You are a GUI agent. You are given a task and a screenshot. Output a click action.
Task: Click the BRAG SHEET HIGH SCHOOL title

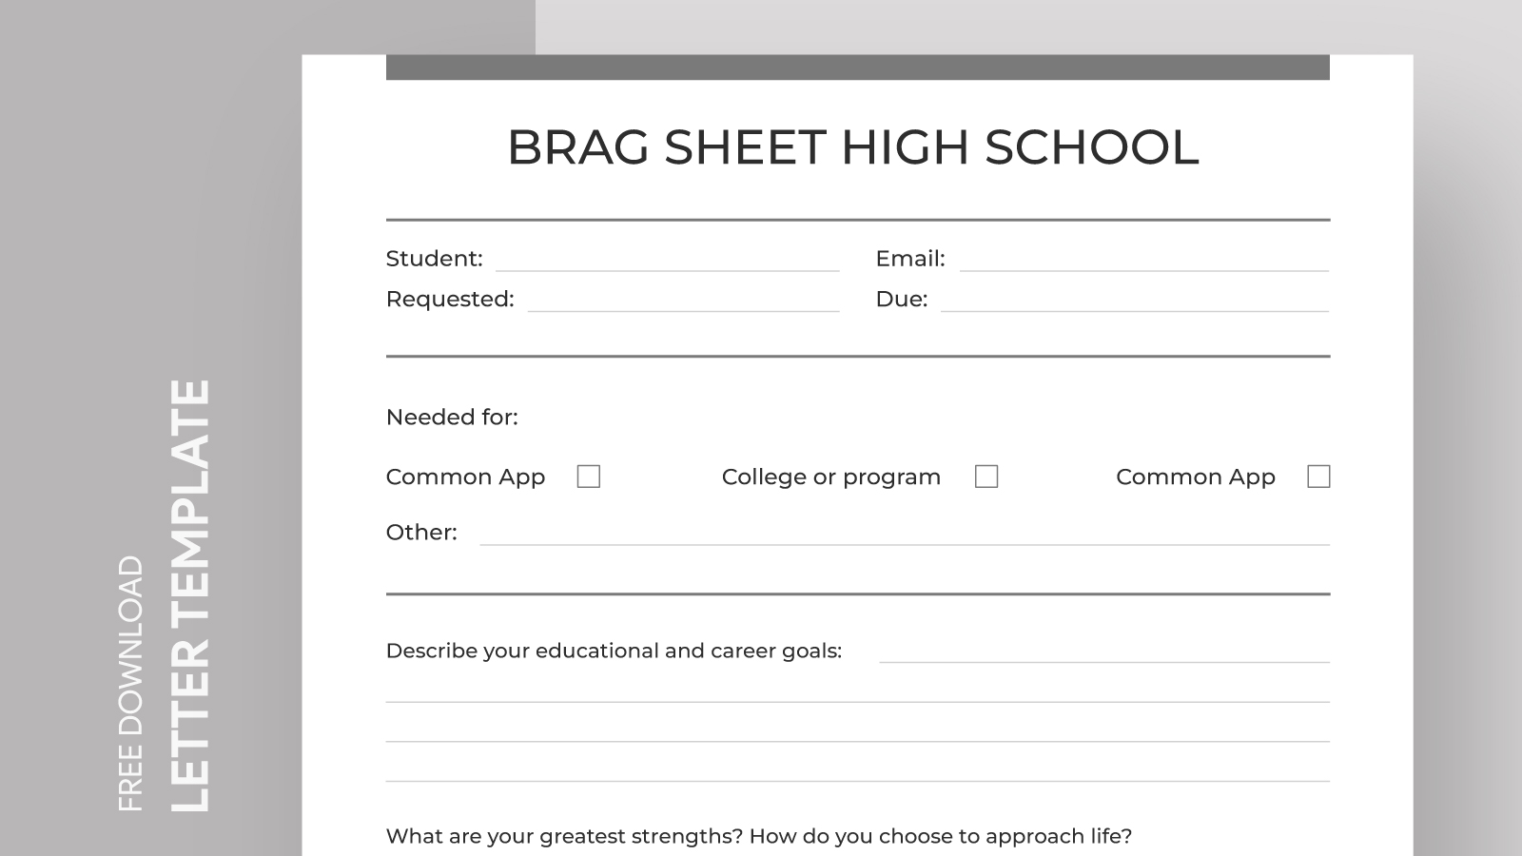click(x=852, y=147)
